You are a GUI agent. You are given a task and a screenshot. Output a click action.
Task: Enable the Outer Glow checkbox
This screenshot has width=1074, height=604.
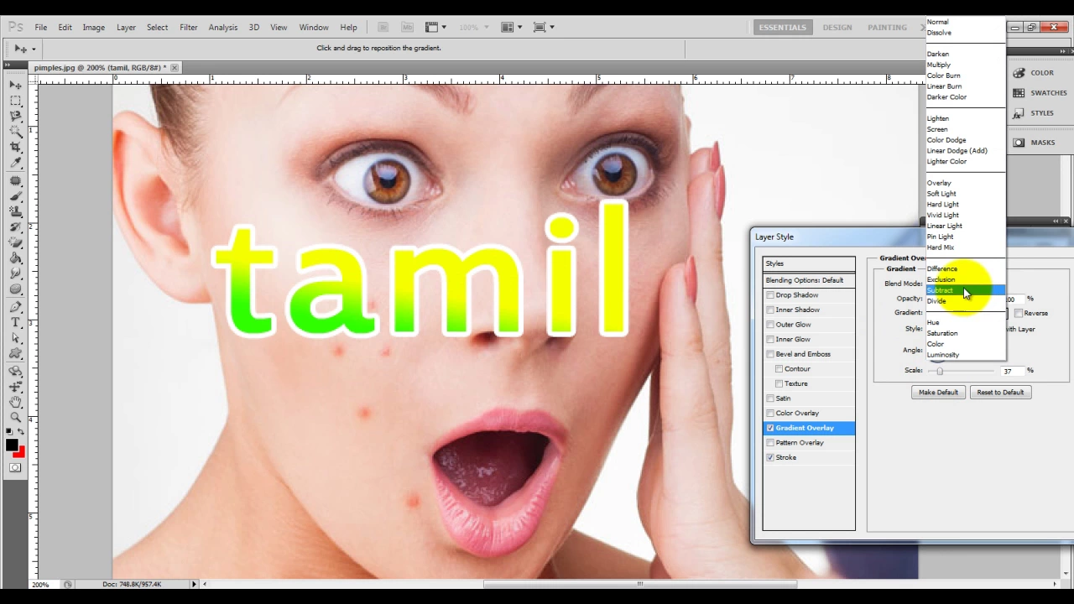[x=770, y=325]
